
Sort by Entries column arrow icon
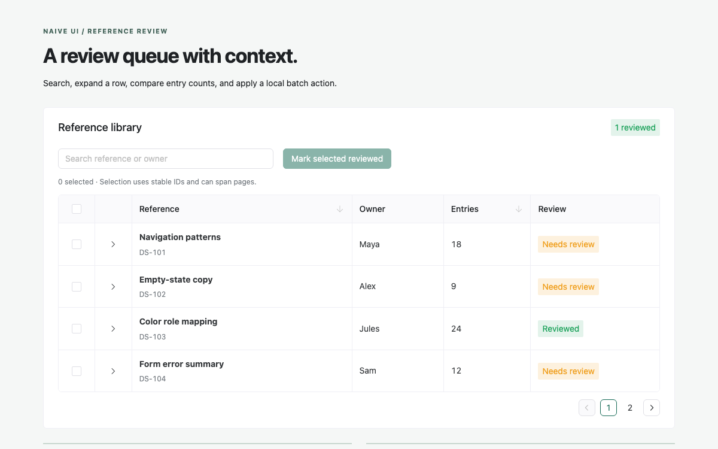[519, 209]
